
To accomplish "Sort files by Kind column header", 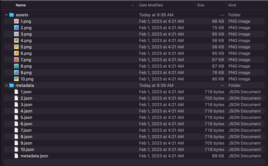I will click(x=232, y=5).
